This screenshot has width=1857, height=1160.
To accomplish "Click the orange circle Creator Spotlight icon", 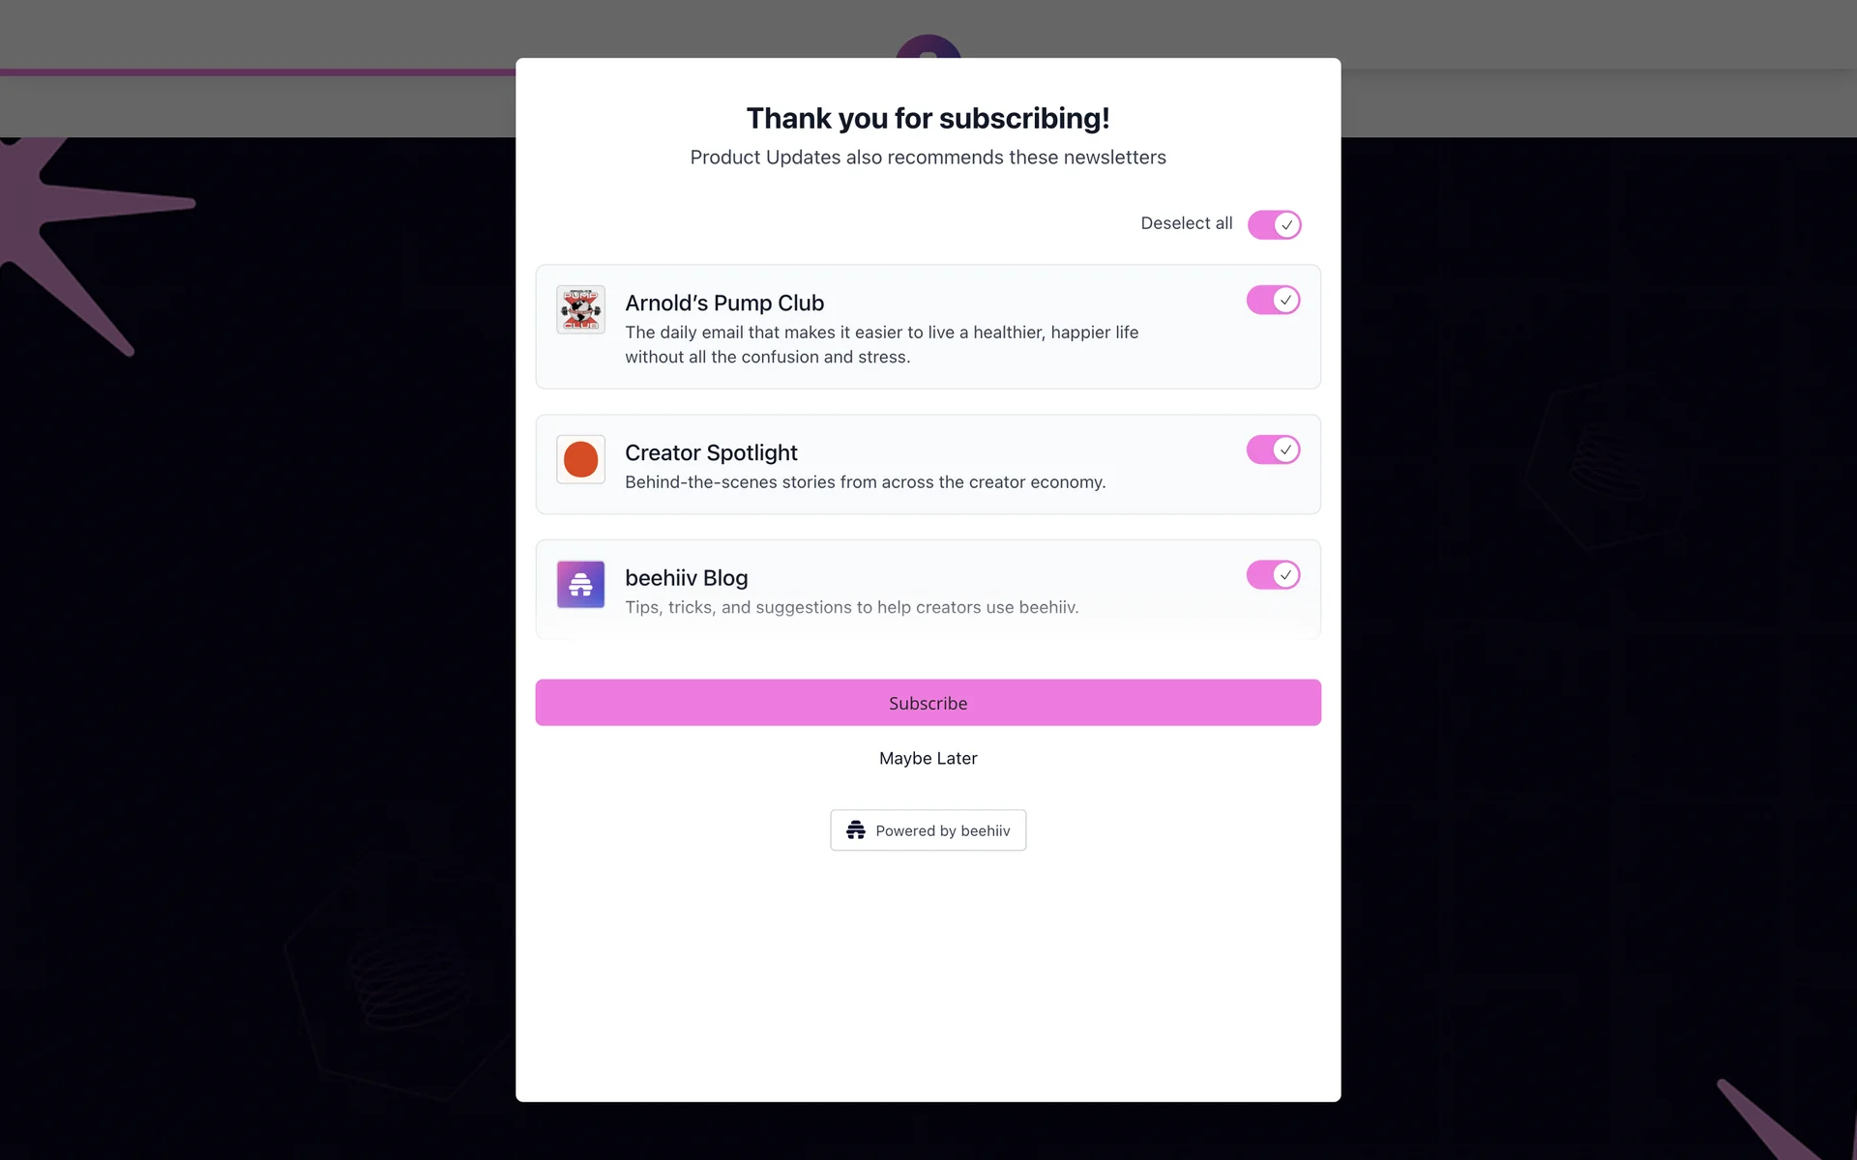I will [x=580, y=459].
